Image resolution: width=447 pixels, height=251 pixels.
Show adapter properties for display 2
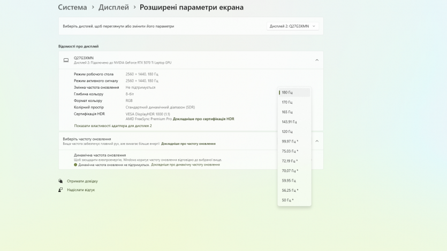pyautogui.click(x=113, y=126)
